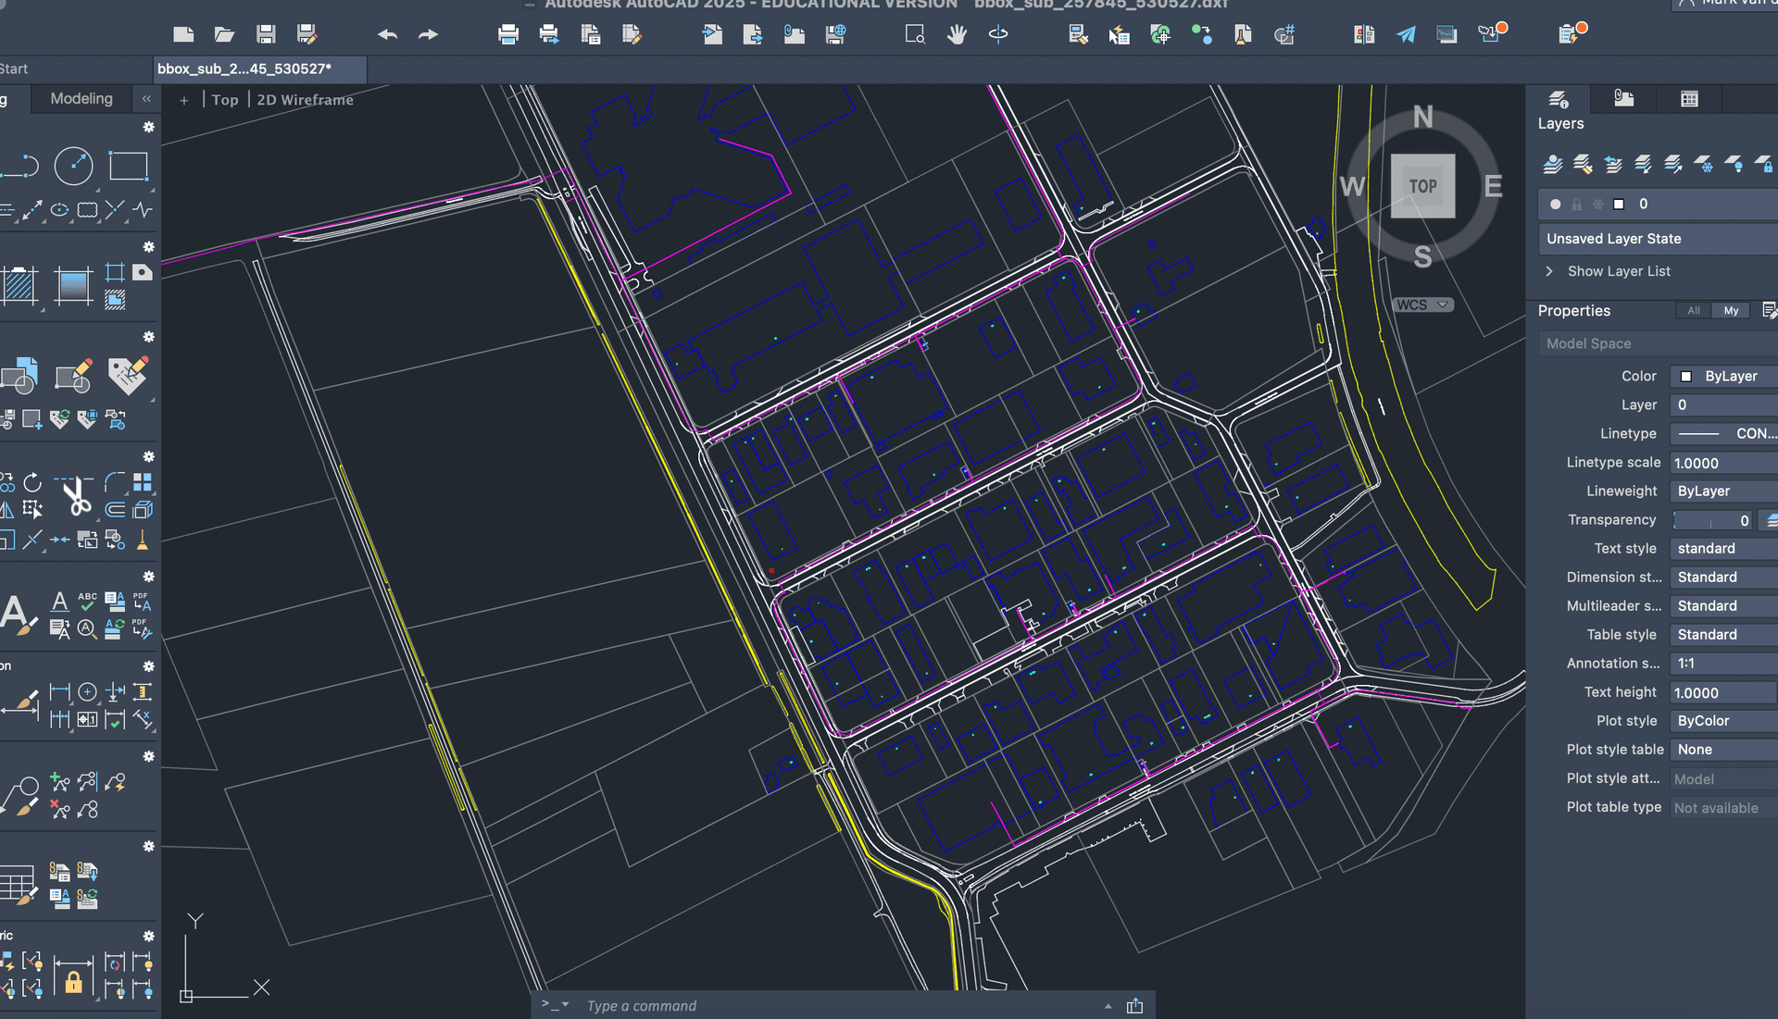
Task: Open the Unsaved Layer State dropdown
Action: pyautogui.click(x=1658, y=239)
